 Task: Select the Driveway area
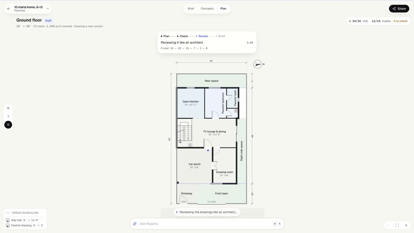[x=186, y=193]
